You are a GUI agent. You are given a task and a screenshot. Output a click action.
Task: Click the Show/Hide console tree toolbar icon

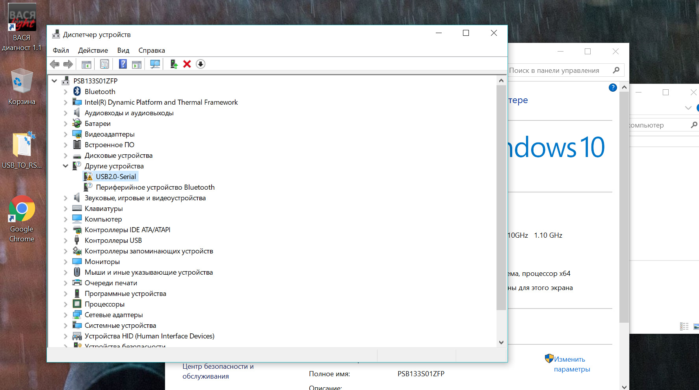[x=86, y=64]
